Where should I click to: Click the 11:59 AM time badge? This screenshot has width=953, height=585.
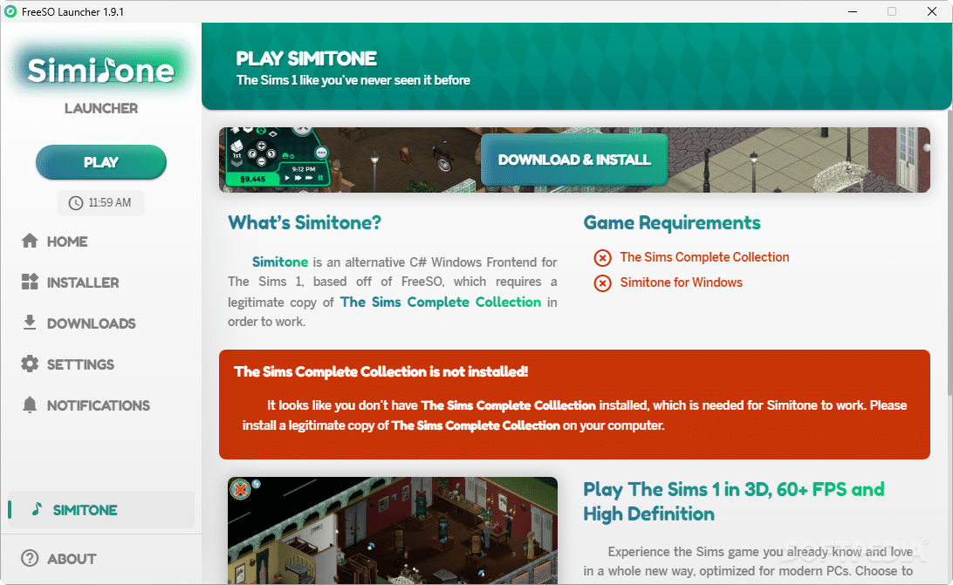pyautogui.click(x=101, y=203)
